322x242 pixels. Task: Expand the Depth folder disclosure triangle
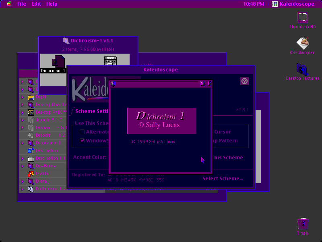pos(23,97)
